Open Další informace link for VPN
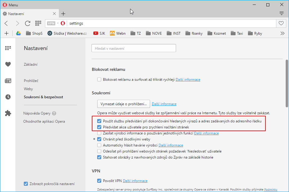289x192 pixels. (x=135, y=181)
